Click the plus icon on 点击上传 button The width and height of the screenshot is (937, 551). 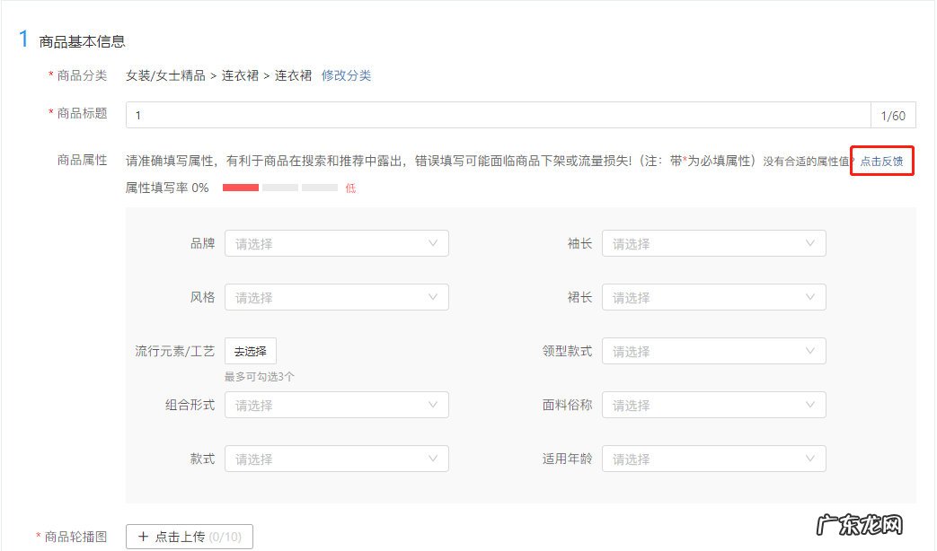[145, 537]
